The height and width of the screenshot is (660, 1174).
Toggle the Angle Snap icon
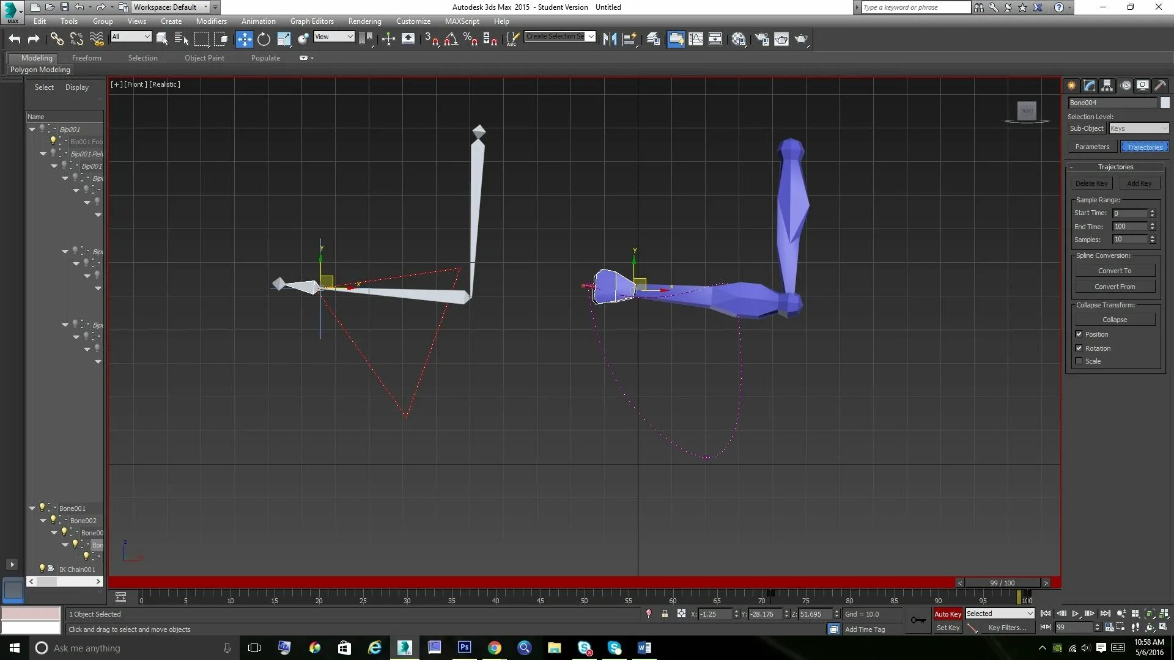[451, 39]
